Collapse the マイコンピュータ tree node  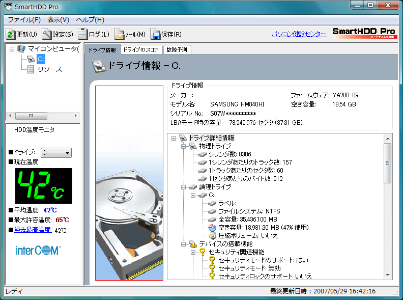[12, 49]
